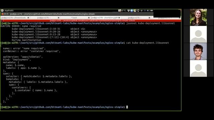Click the red terminal pane title strip
This screenshot has width=214, height=120.
(x=91, y=21)
